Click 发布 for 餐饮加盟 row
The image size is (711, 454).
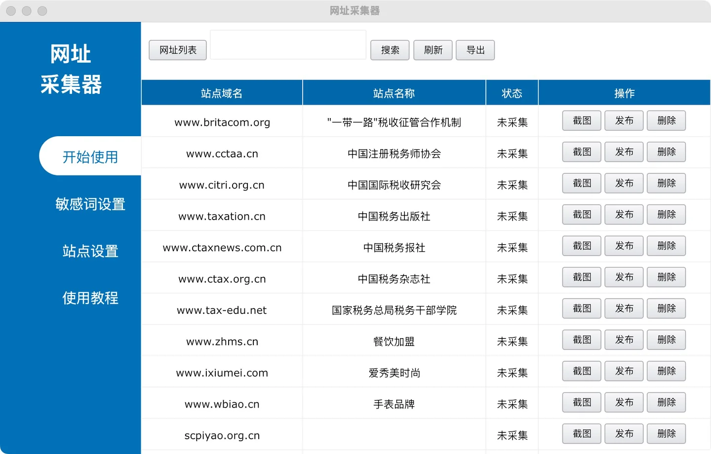tap(624, 340)
